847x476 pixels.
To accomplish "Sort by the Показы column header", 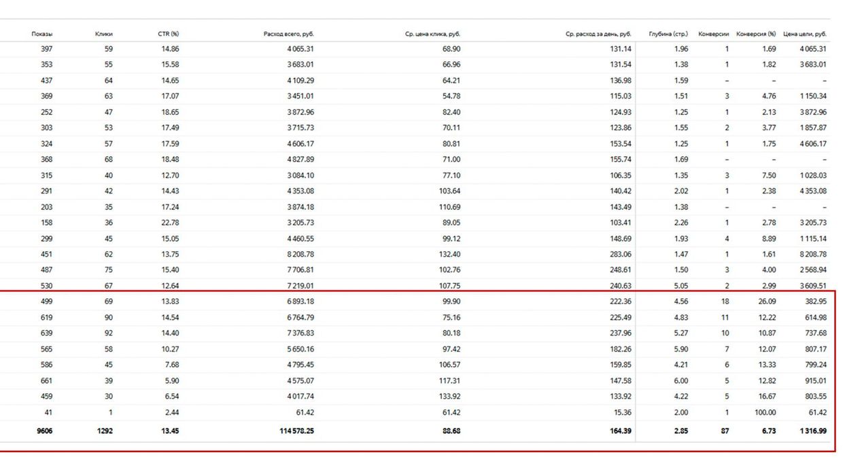I will pos(41,34).
